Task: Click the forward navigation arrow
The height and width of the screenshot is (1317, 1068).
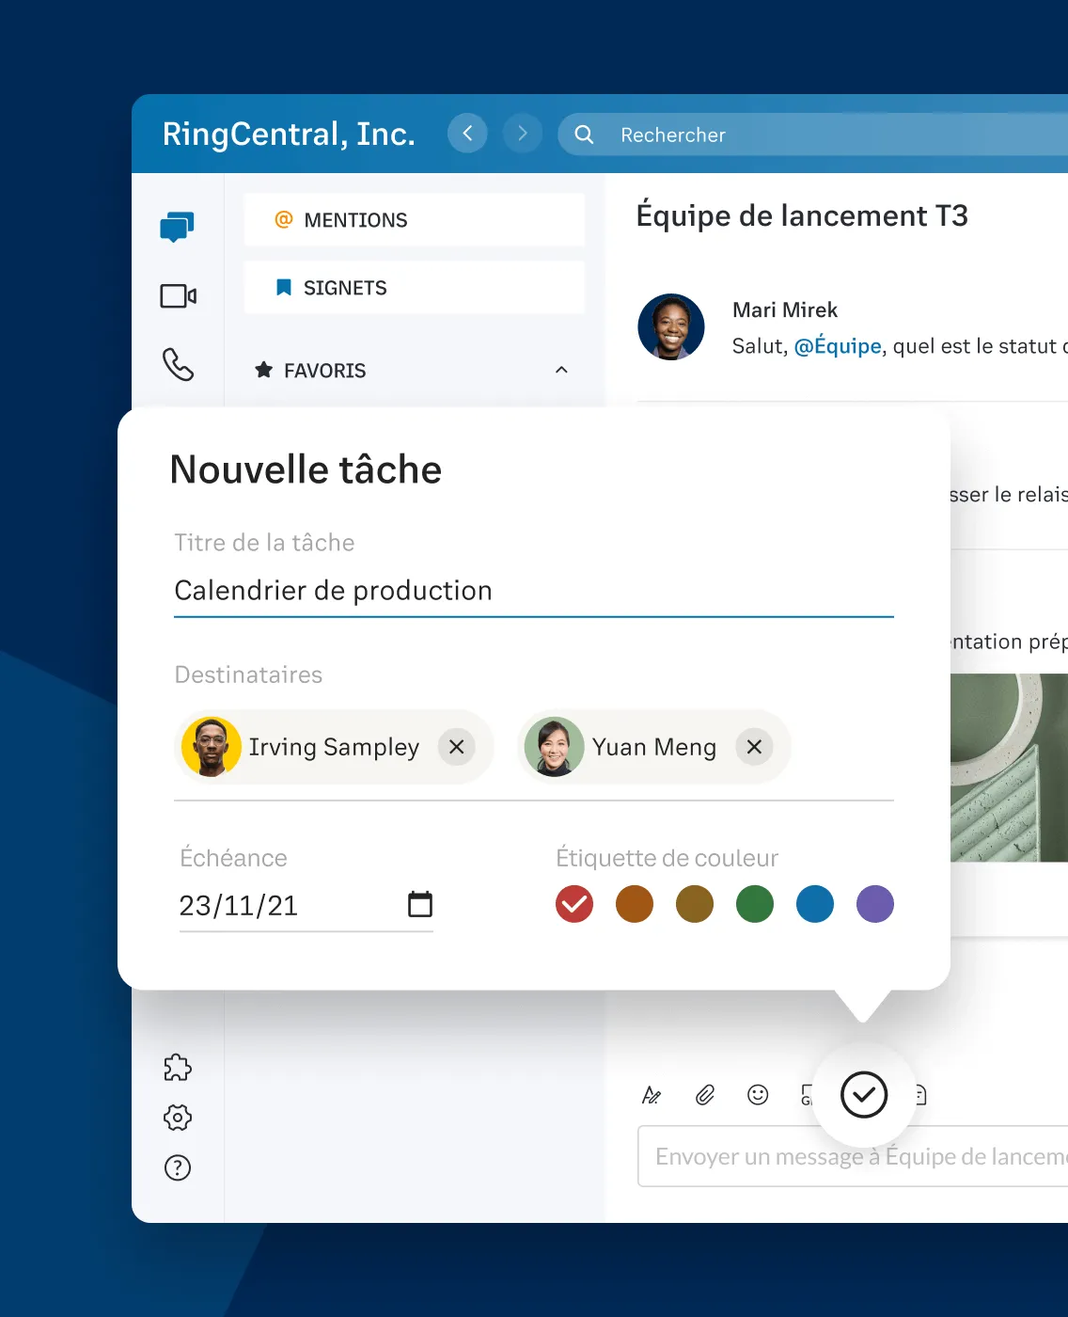Action: (x=522, y=134)
